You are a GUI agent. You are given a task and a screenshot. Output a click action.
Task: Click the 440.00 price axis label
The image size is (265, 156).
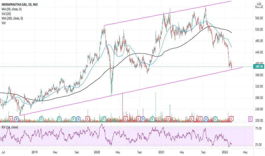point(259,52)
